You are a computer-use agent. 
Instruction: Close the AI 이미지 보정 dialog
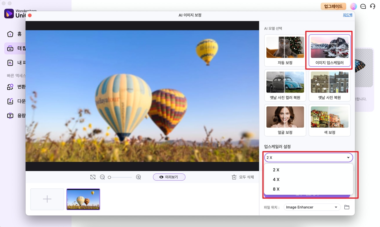pos(30,15)
